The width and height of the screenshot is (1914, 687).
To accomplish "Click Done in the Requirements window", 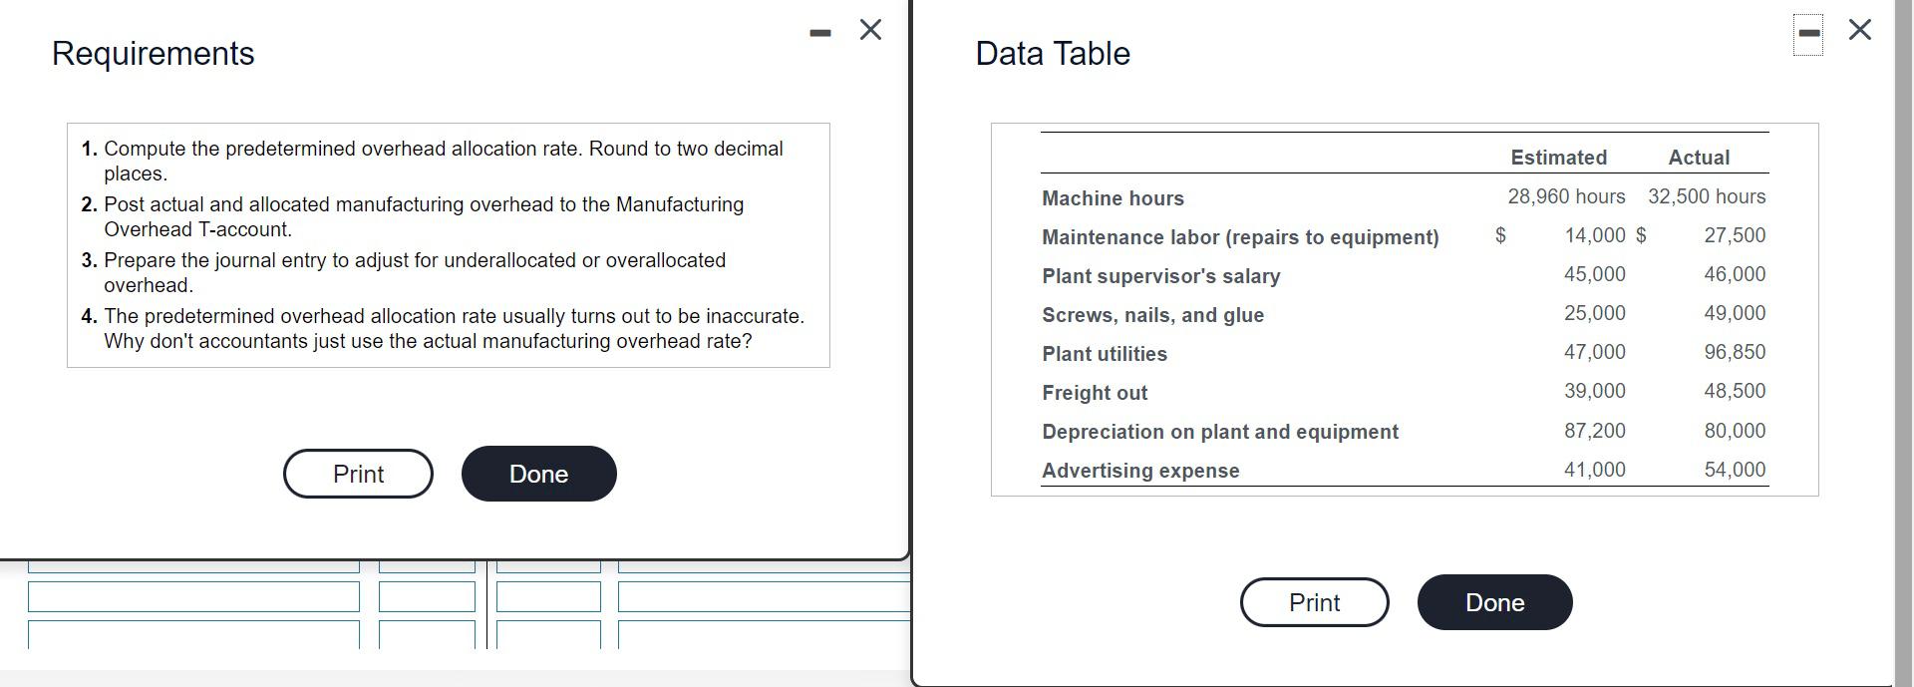I will click(537, 474).
